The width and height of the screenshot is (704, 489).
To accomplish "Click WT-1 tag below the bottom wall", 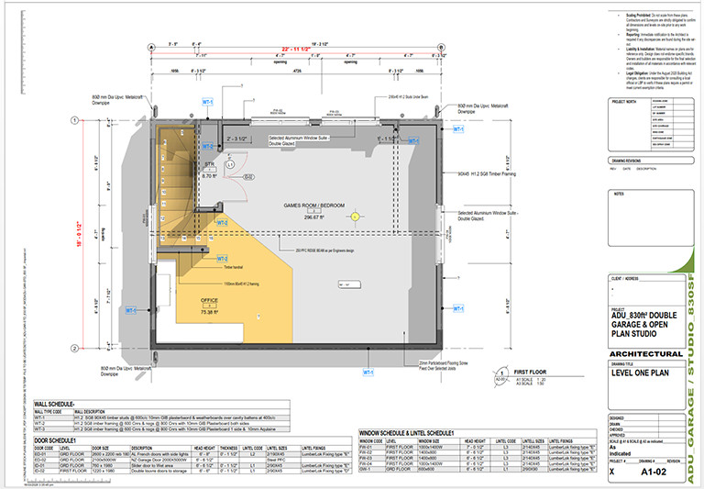I will coord(368,372).
